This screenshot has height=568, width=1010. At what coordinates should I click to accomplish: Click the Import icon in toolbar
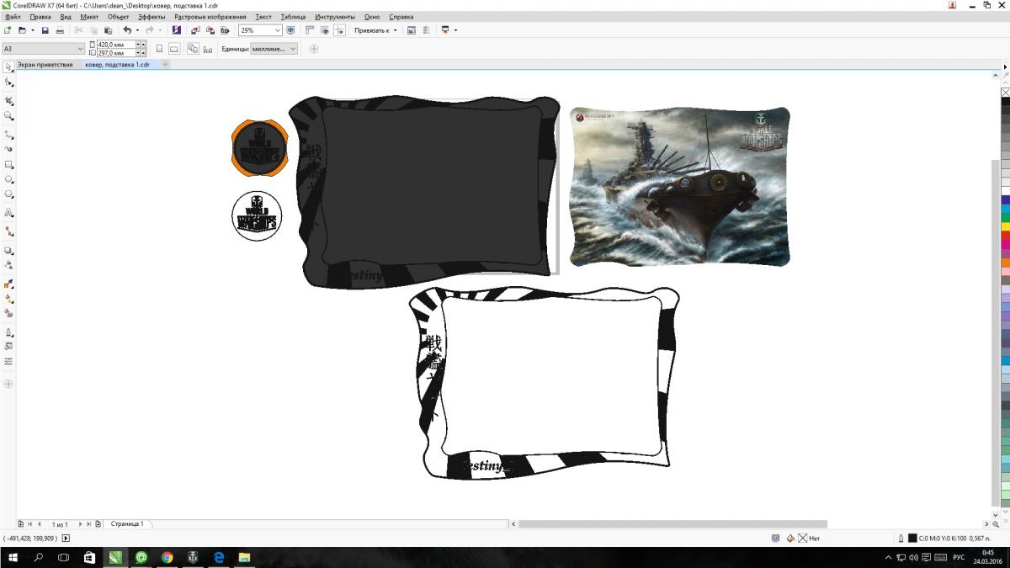coord(194,30)
